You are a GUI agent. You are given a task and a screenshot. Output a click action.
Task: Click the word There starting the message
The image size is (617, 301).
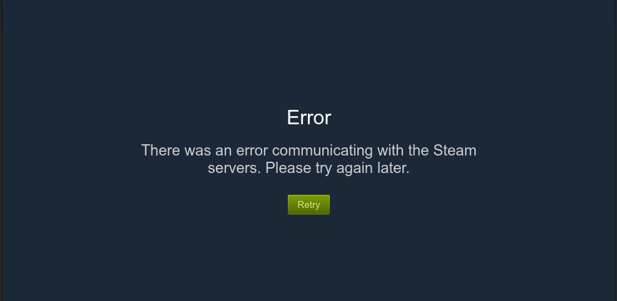click(x=161, y=150)
